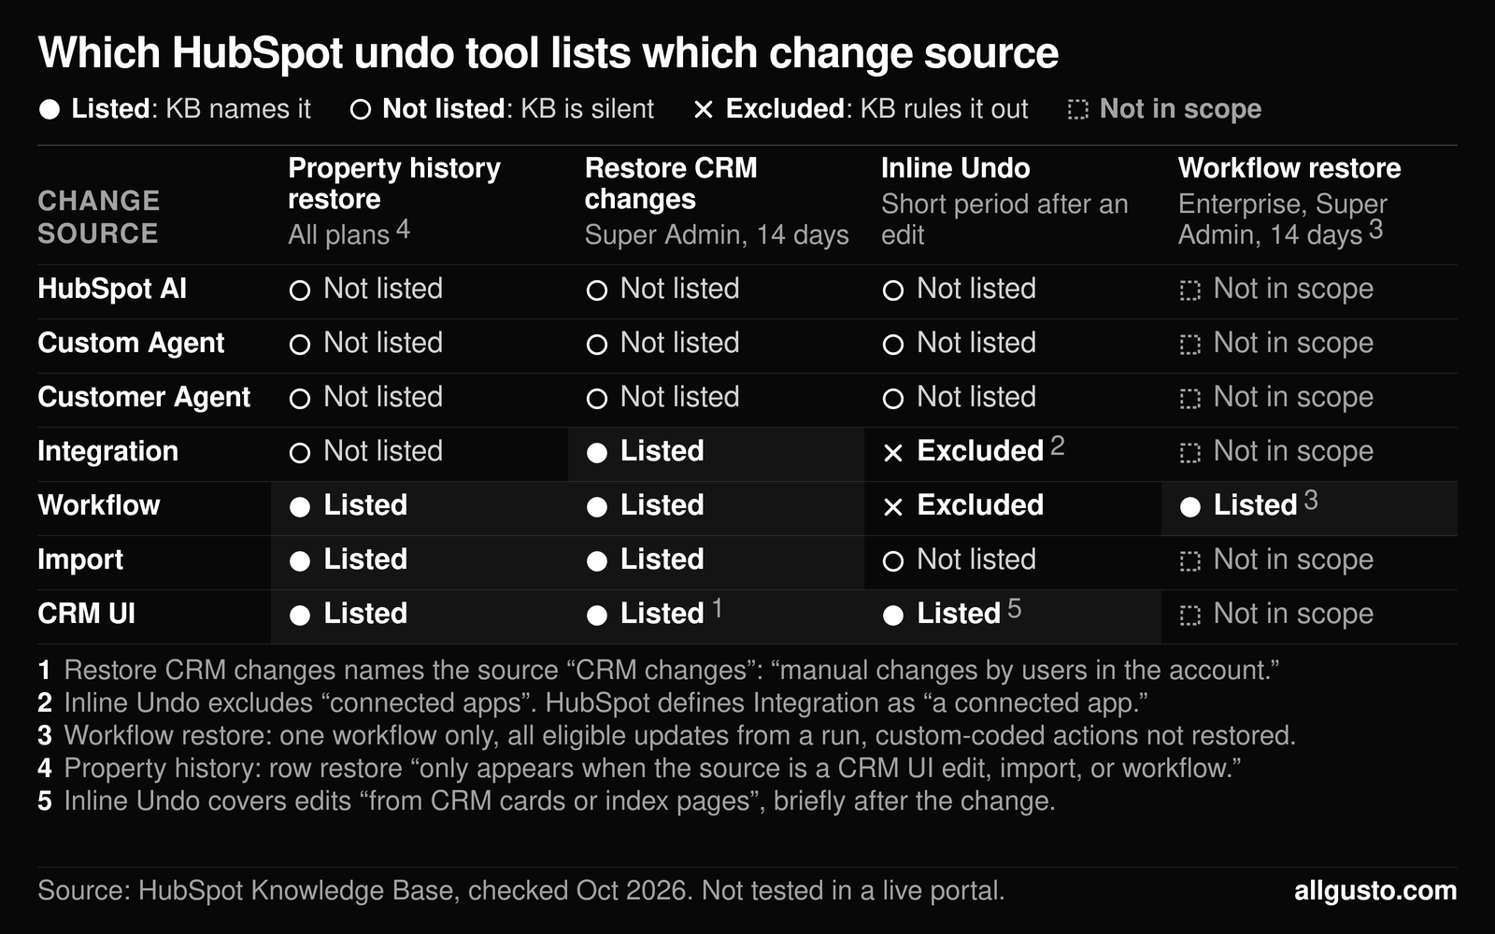Click the chart title about HubSpot undo tools

[548, 53]
